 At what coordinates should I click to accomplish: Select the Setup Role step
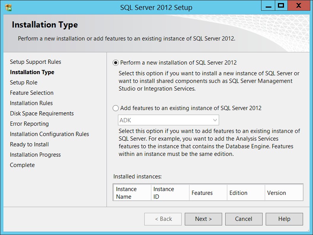coord(24,83)
